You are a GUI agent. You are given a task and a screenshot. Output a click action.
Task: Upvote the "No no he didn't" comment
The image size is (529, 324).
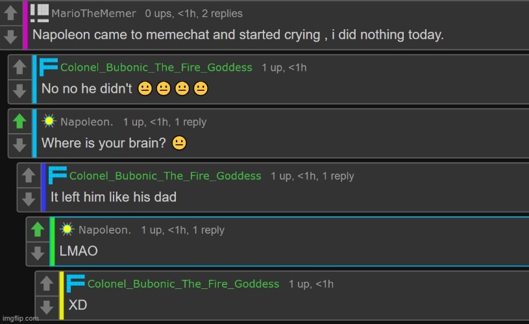(x=20, y=67)
